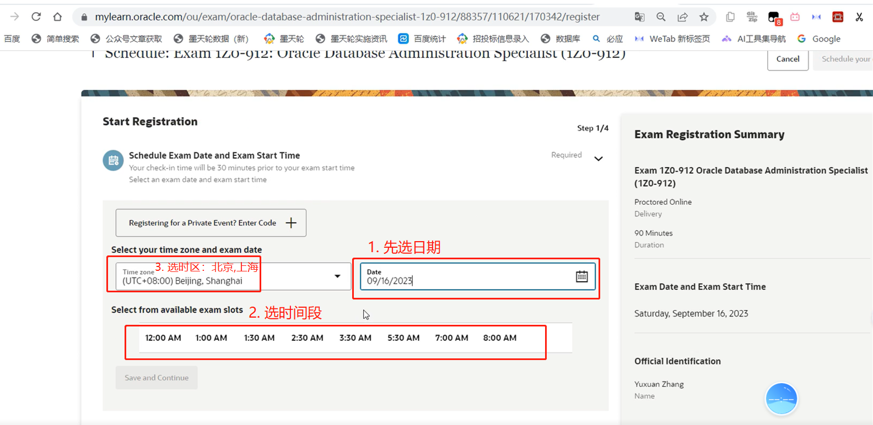Screen dimensions: 873x425
Task: Click Registering for a Private Event button
Action: [x=211, y=222]
